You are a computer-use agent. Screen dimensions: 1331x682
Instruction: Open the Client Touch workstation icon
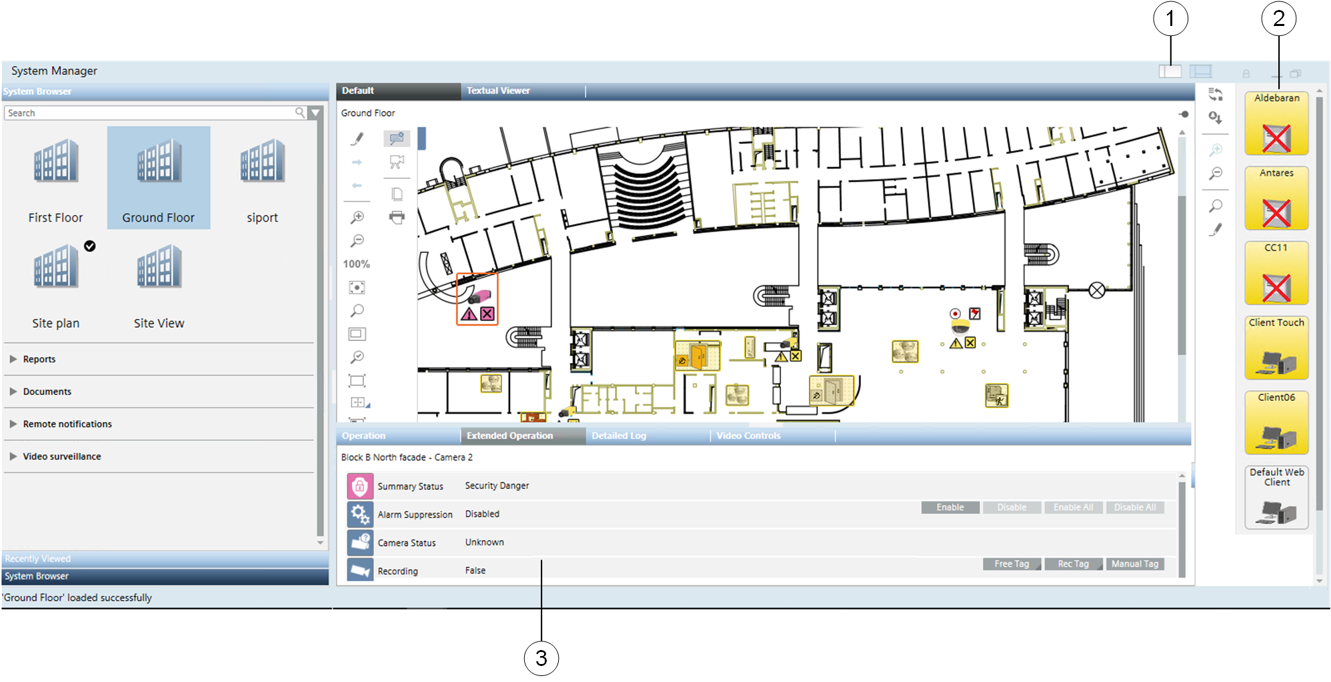(x=1276, y=349)
